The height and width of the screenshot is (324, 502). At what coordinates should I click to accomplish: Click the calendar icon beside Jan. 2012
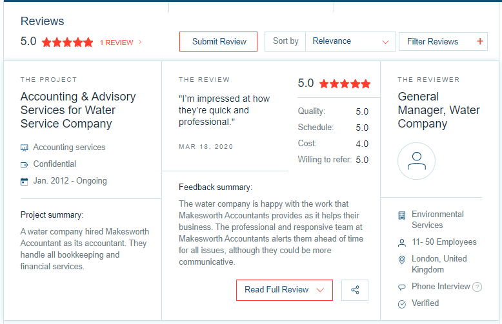coord(25,181)
